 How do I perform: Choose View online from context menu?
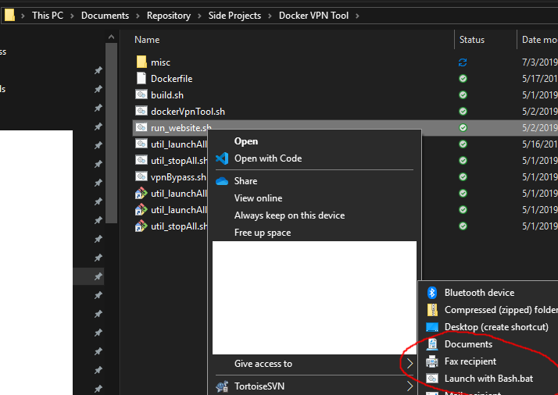(x=258, y=198)
